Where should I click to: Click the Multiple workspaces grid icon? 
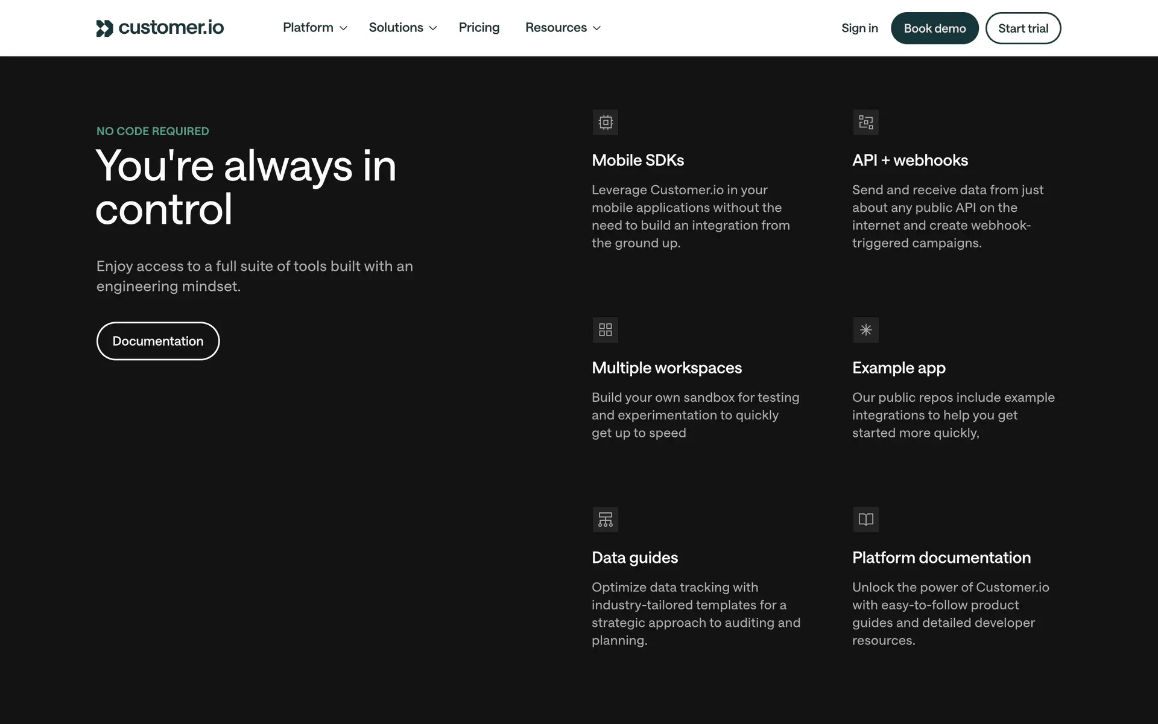606,330
